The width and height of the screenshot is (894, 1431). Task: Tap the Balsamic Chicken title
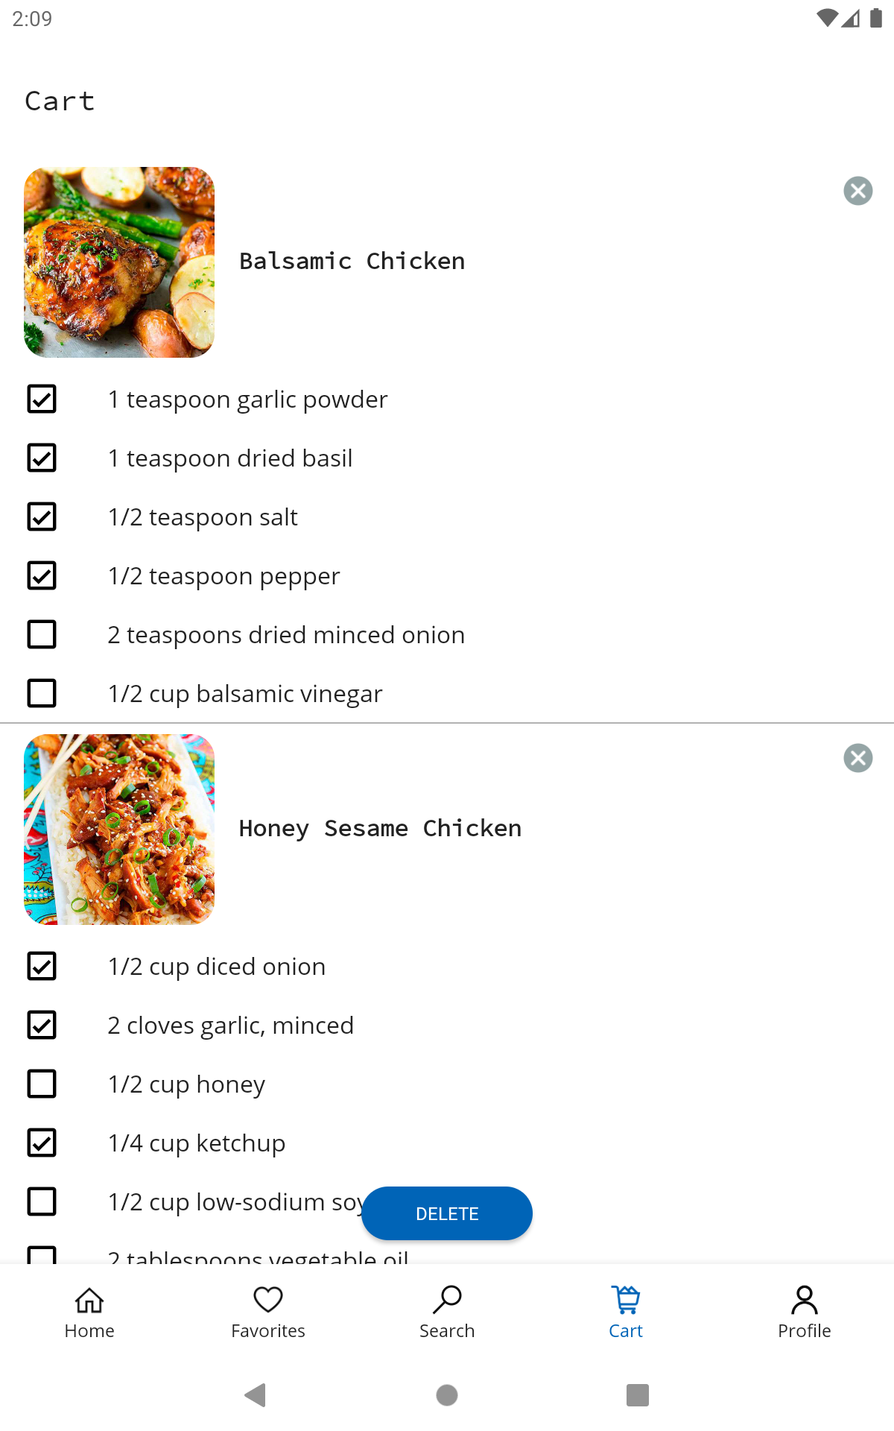352,262
